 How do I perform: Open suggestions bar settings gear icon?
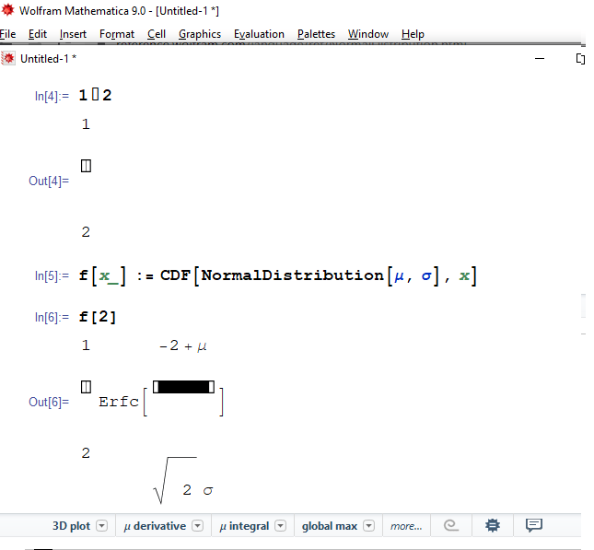[493, 525]
